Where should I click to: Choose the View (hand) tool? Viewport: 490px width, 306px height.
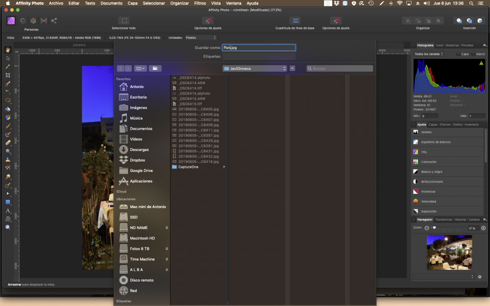8,49
